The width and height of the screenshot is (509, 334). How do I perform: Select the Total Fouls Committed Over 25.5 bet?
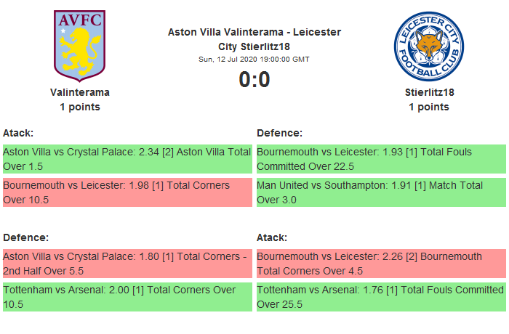pyautogui.click(x=381, y=297)
